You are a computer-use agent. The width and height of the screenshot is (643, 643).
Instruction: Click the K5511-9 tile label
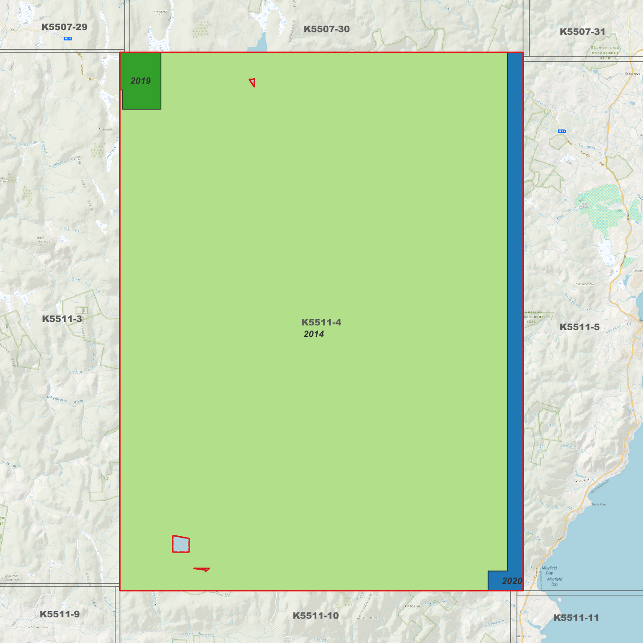point(60,614)
